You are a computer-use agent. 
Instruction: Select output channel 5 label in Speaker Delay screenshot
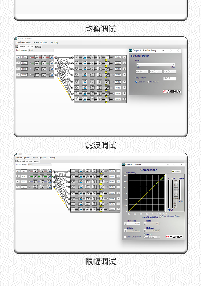point(124,82)
